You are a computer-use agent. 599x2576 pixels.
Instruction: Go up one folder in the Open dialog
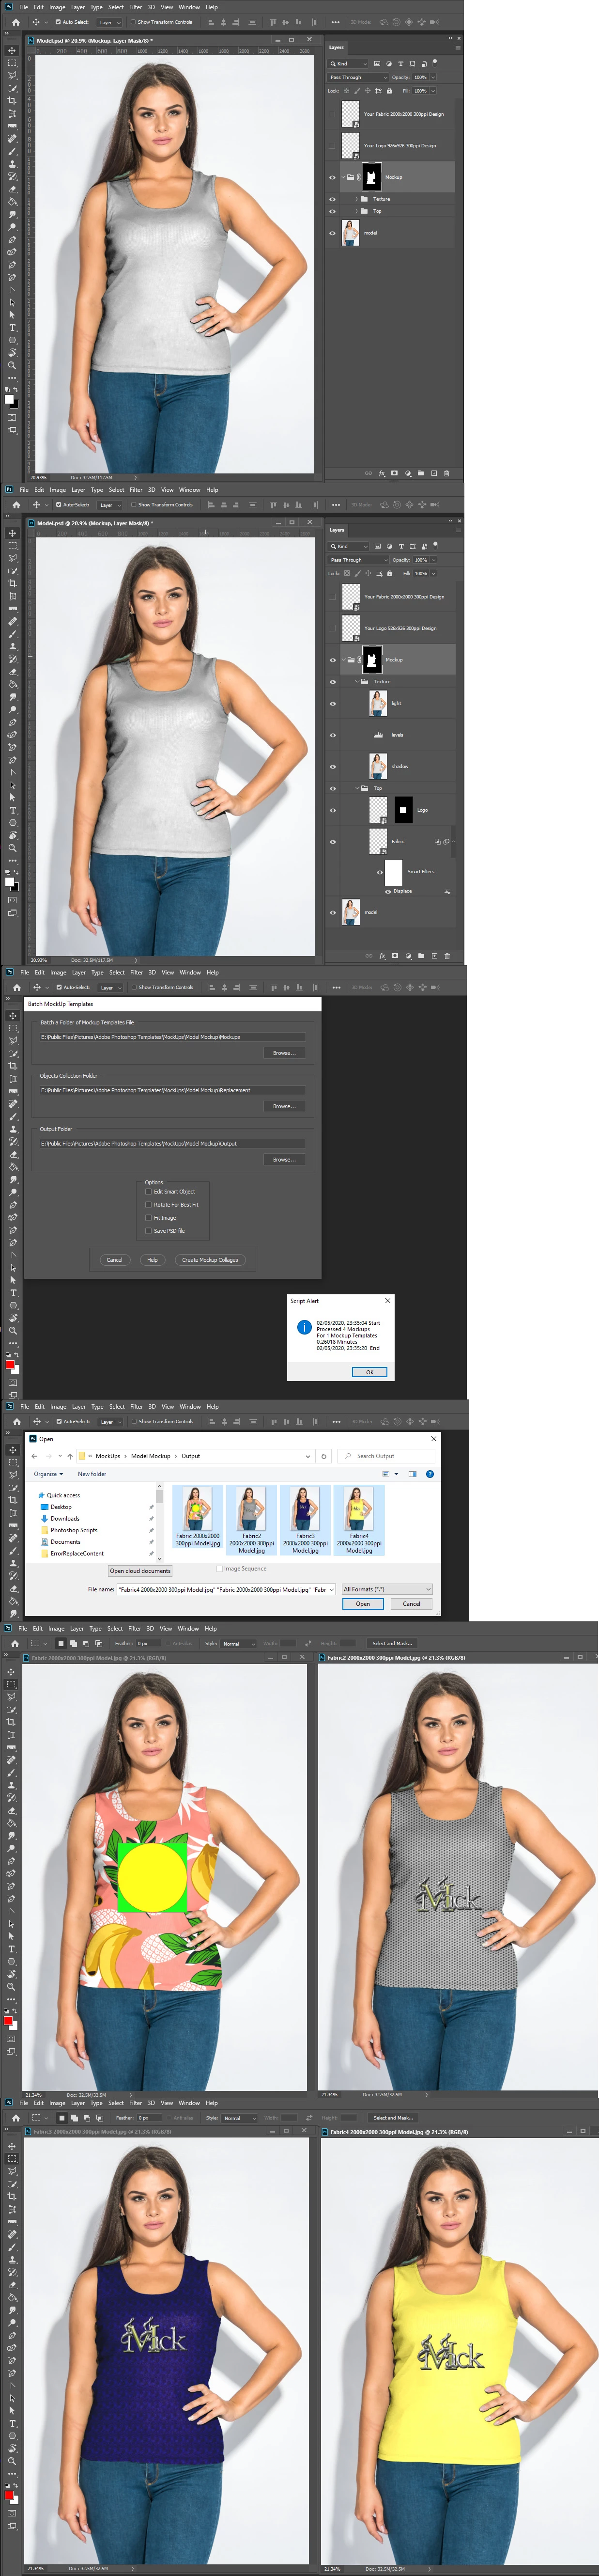click(x=70, y=1456)
